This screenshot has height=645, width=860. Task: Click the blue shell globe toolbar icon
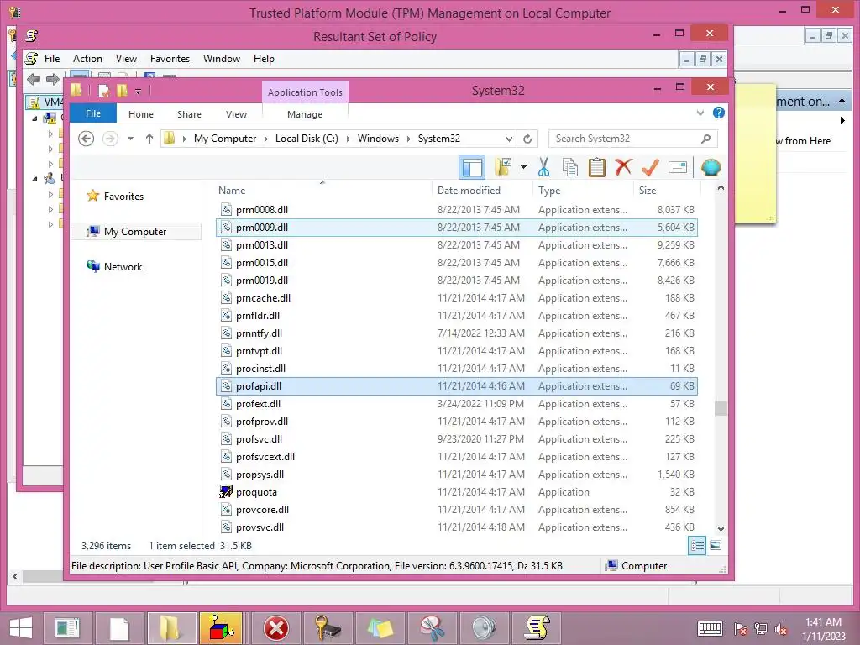[x=711, y=167]
